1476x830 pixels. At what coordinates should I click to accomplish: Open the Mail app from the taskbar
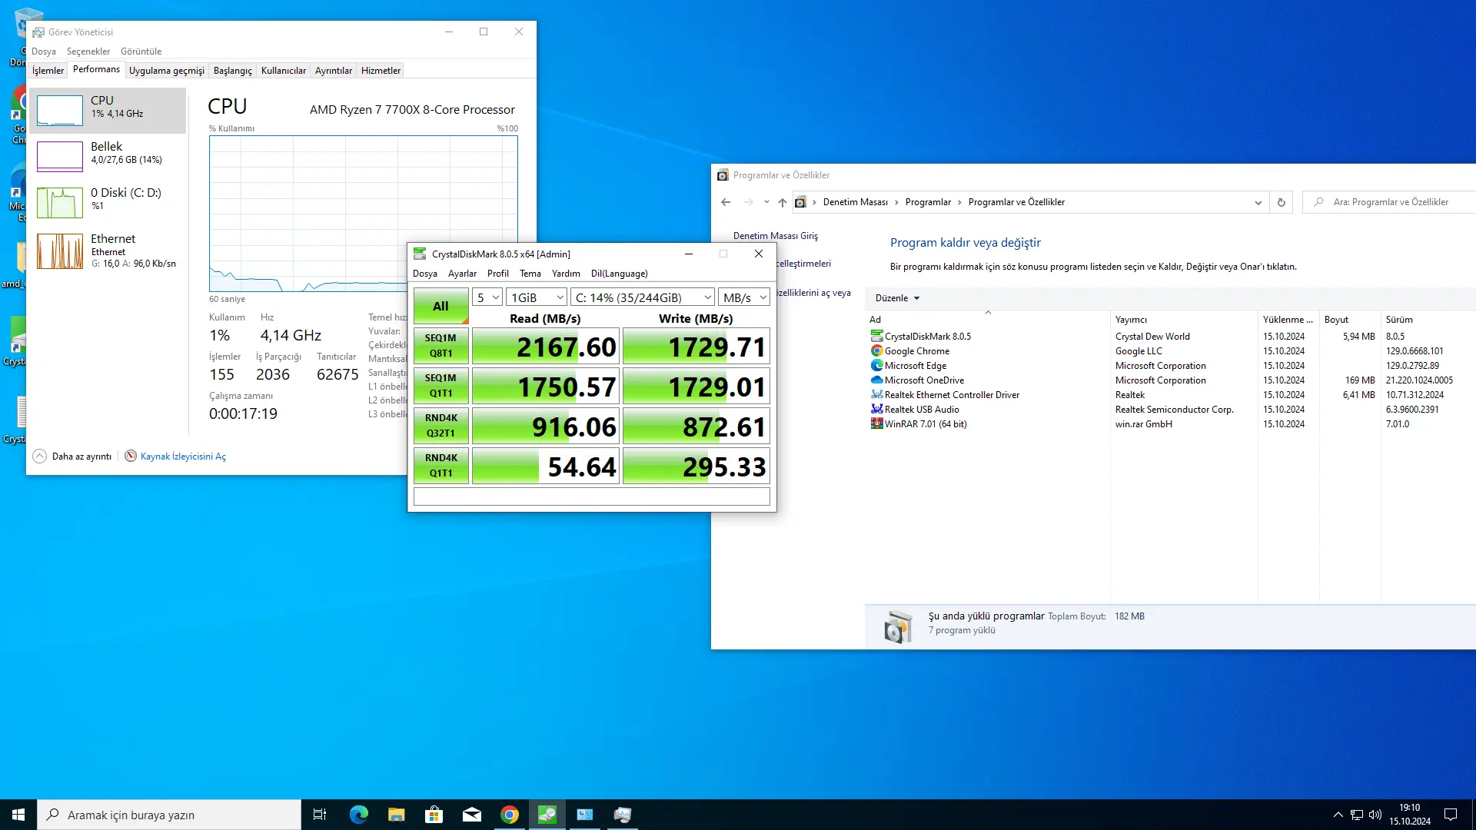(471, 815)
